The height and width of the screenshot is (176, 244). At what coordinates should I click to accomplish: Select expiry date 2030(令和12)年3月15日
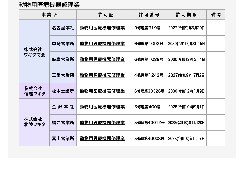(186, 44)
